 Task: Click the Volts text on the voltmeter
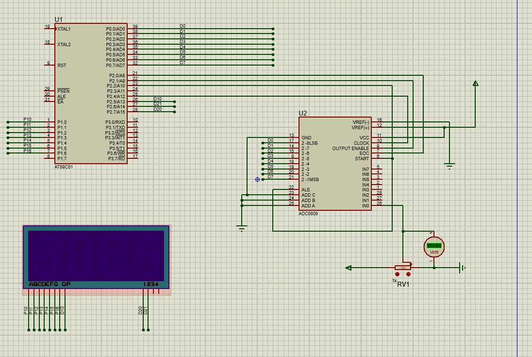pos(434,252)
